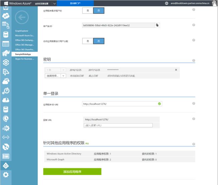This screenshot has height=185, width=218.
Task: Open the sidebar icon below the traffic manager icon
Action: tap(6, 156)
